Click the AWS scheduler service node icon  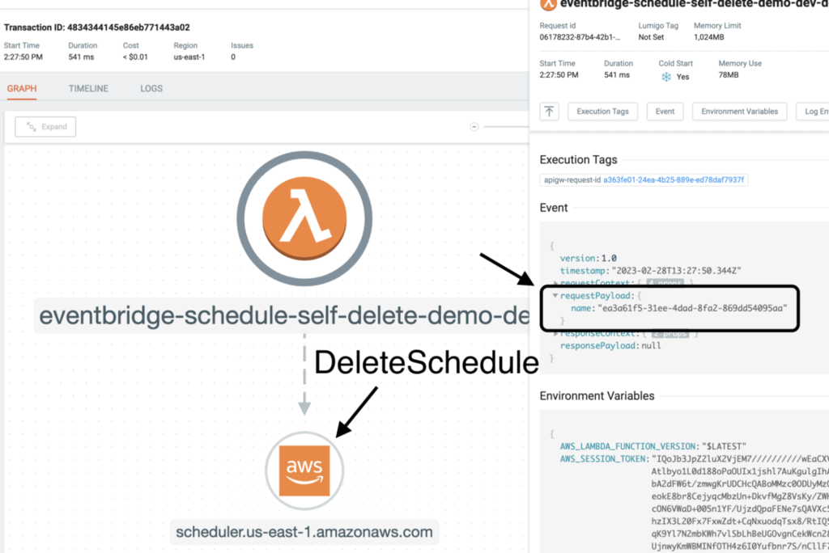click(304, 470)
